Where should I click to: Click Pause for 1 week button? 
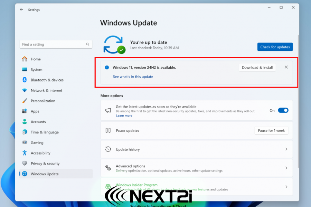tap(271, 130)
